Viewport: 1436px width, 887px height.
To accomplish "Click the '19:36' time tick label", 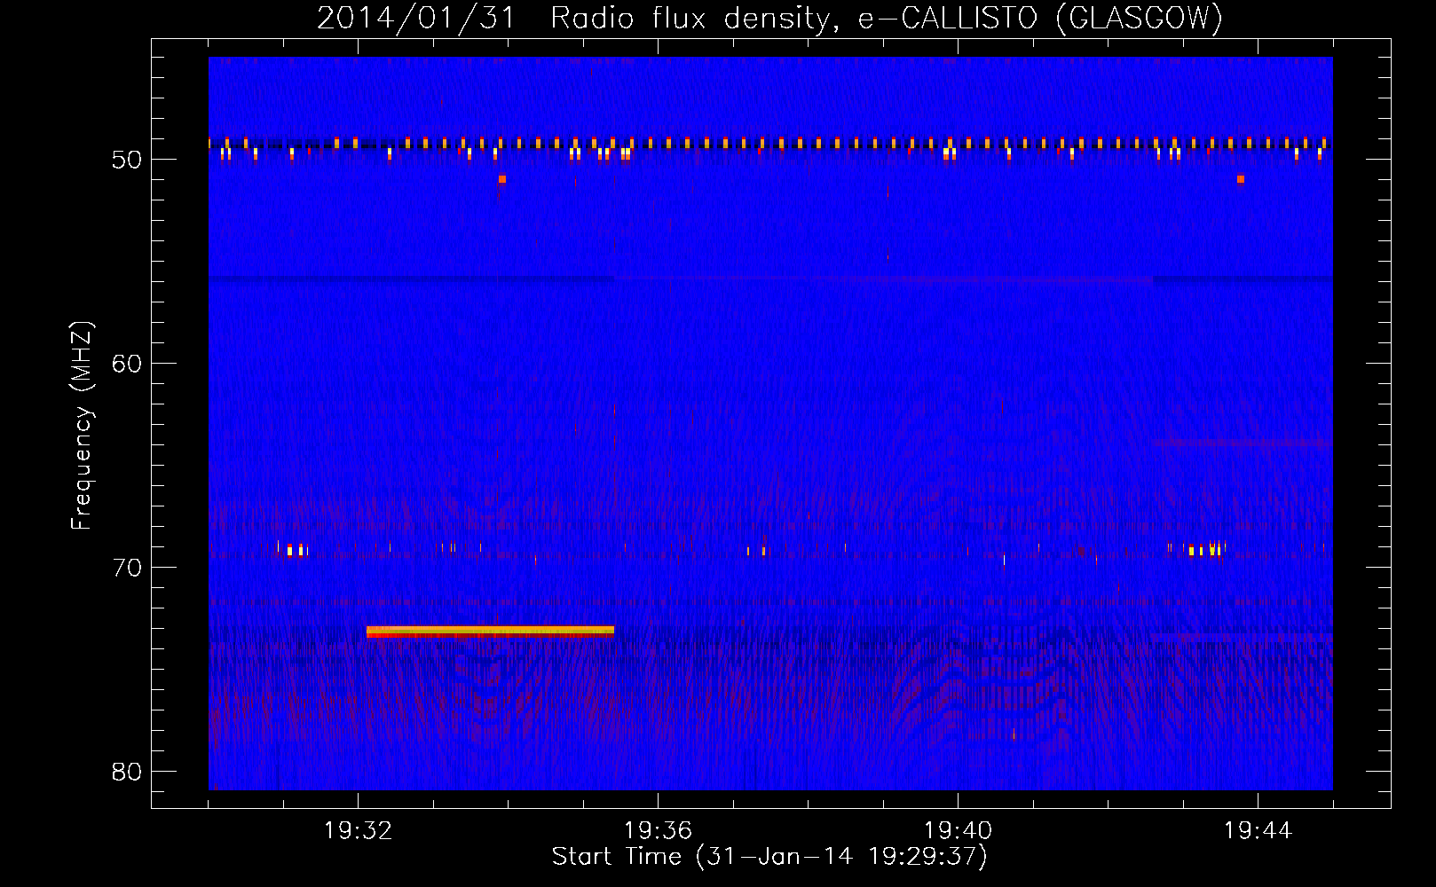I will coord(658,831).
